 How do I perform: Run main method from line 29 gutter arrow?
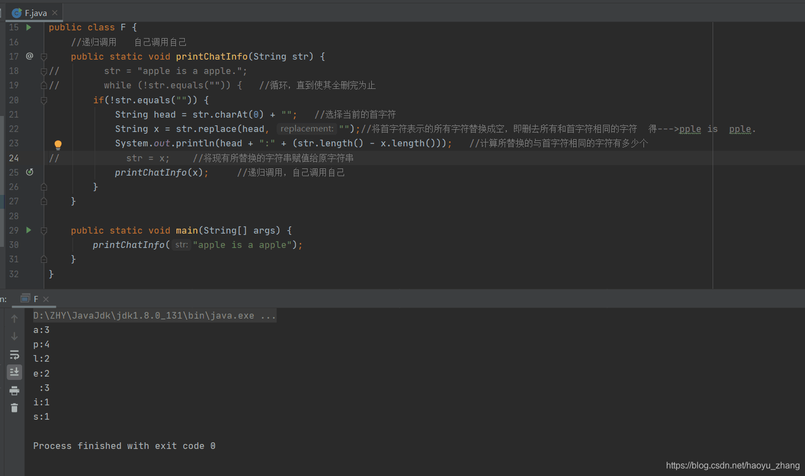(x=29, y=230)
